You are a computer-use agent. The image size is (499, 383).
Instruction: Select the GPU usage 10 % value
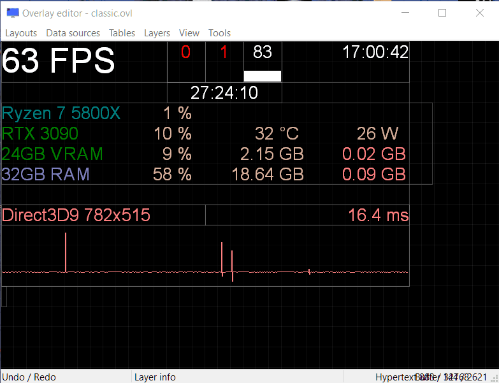[x=173, y=134]
